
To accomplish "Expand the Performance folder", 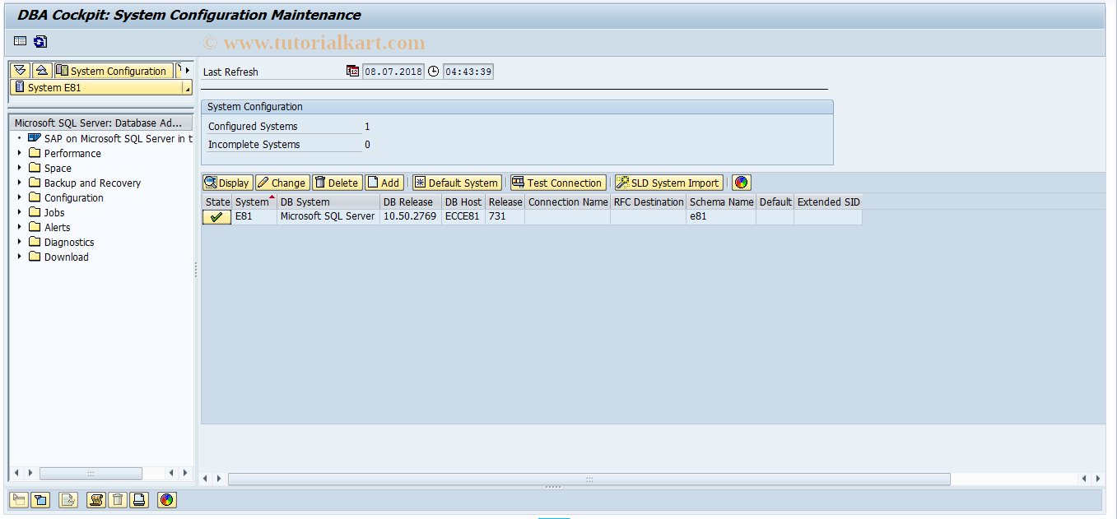I will [x=19, y=153].
